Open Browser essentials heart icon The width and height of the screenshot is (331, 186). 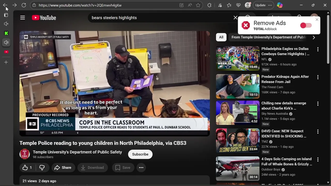[x=238, y=5]
